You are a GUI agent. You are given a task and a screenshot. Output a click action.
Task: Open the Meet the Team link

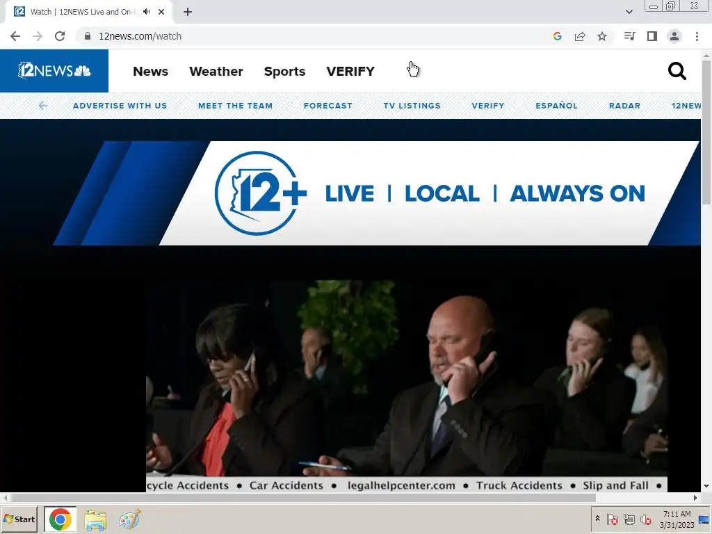pyautogui.click(x=235, y=106)
